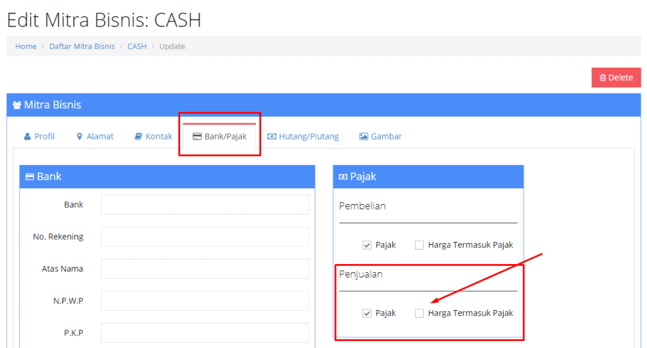Open Daftar Mitra Bisnis breadcrumb link

click(82, 46)
